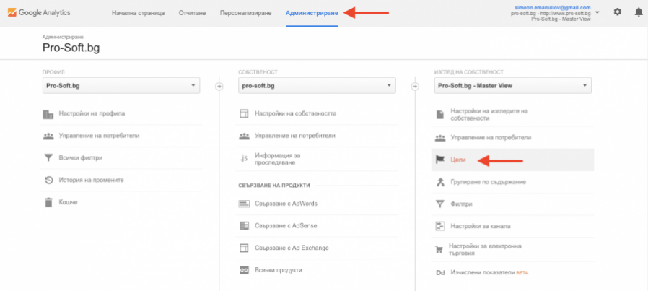Open Изчислени показатели BETA
This screenshot has width=648, height=291.
coord(489,273)
